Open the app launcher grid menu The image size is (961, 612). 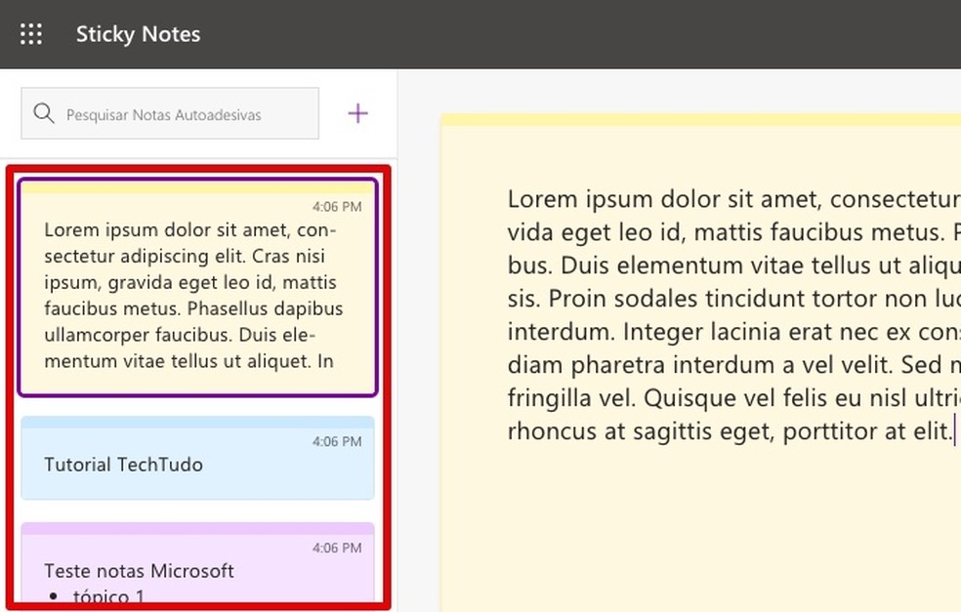tap(31, 33)
